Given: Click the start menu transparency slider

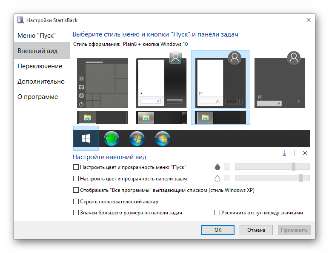Looking at the screenshot, I should [272, 167].
